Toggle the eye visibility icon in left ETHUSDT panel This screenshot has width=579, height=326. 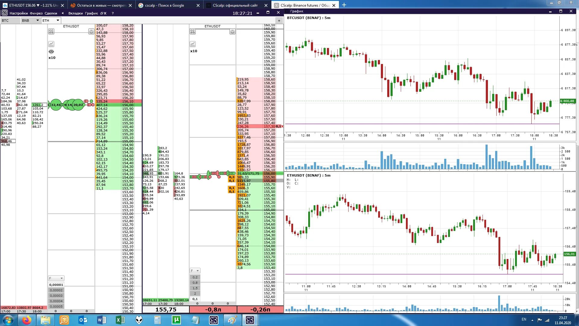51,52
